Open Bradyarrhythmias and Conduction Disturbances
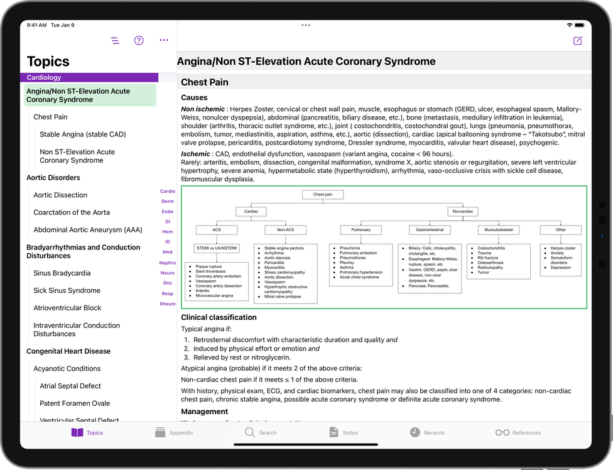Screen dimensions: 613x470 coord(84,251)
